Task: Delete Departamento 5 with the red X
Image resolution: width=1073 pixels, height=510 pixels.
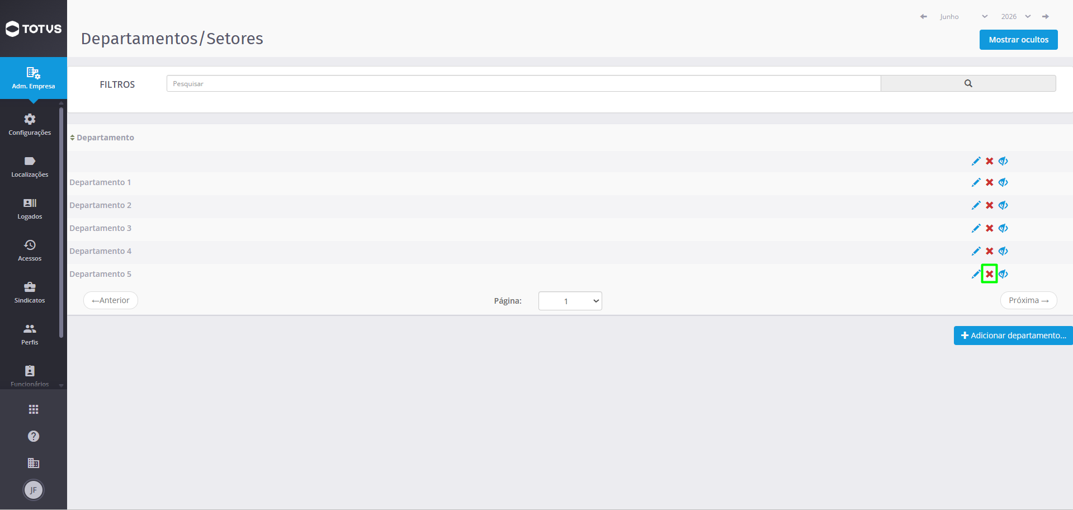Action: tap(990, 274)
